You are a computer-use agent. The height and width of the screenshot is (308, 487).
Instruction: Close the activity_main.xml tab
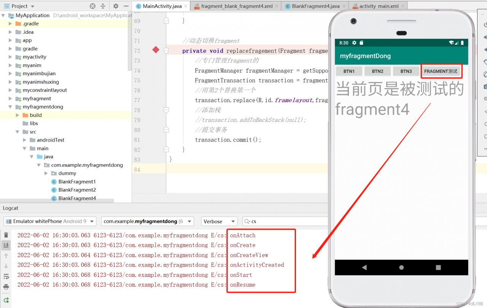tap(403, 6)
